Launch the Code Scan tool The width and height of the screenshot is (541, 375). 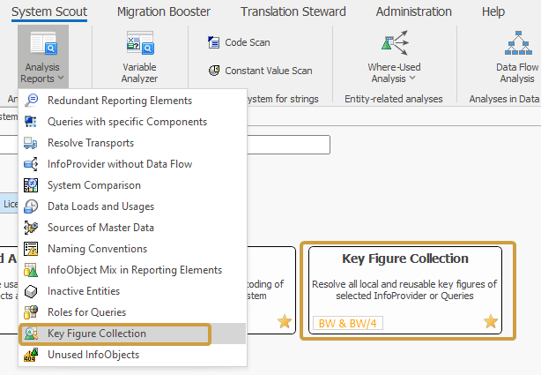240,42
